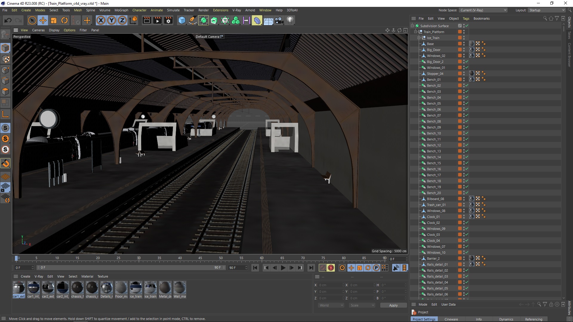Open the Extrude generator icon
573x322 pixels.
point(214,20)
